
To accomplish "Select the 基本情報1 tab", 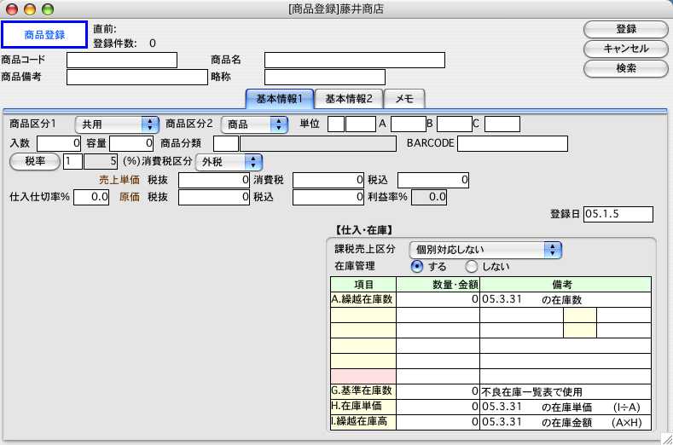I will pos(280,99).
